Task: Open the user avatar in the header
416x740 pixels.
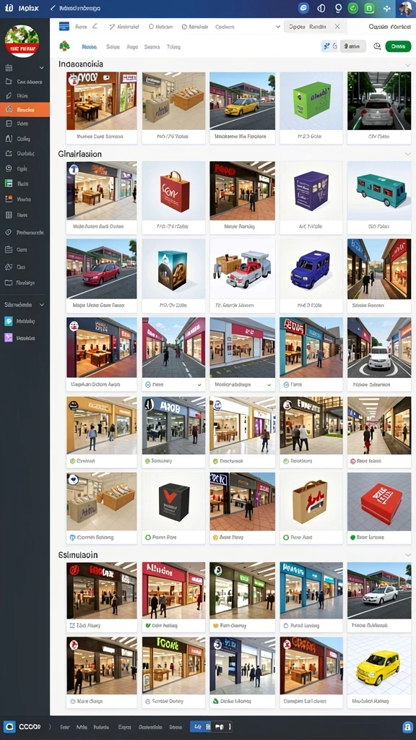Action: tap(406, 8)
